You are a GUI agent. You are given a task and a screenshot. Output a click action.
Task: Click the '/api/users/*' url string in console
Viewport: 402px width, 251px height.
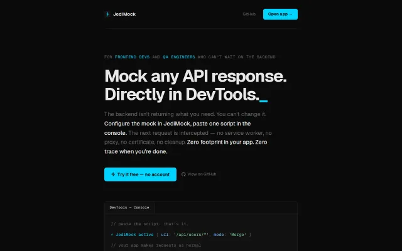[191, 234]
